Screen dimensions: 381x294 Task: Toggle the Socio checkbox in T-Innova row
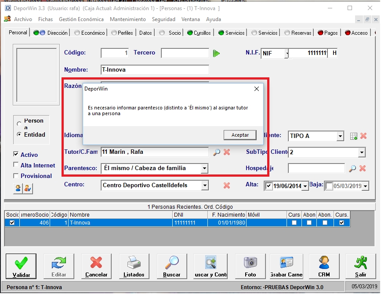pyautogui.click(x=12, y=222)
